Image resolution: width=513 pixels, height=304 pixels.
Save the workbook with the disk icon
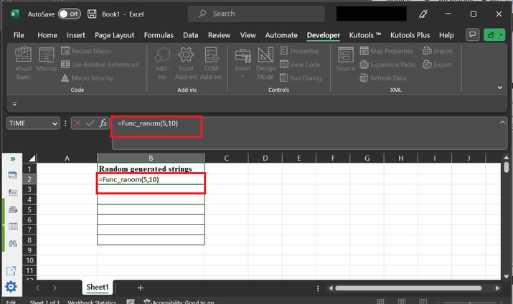[x=92, y=14]
